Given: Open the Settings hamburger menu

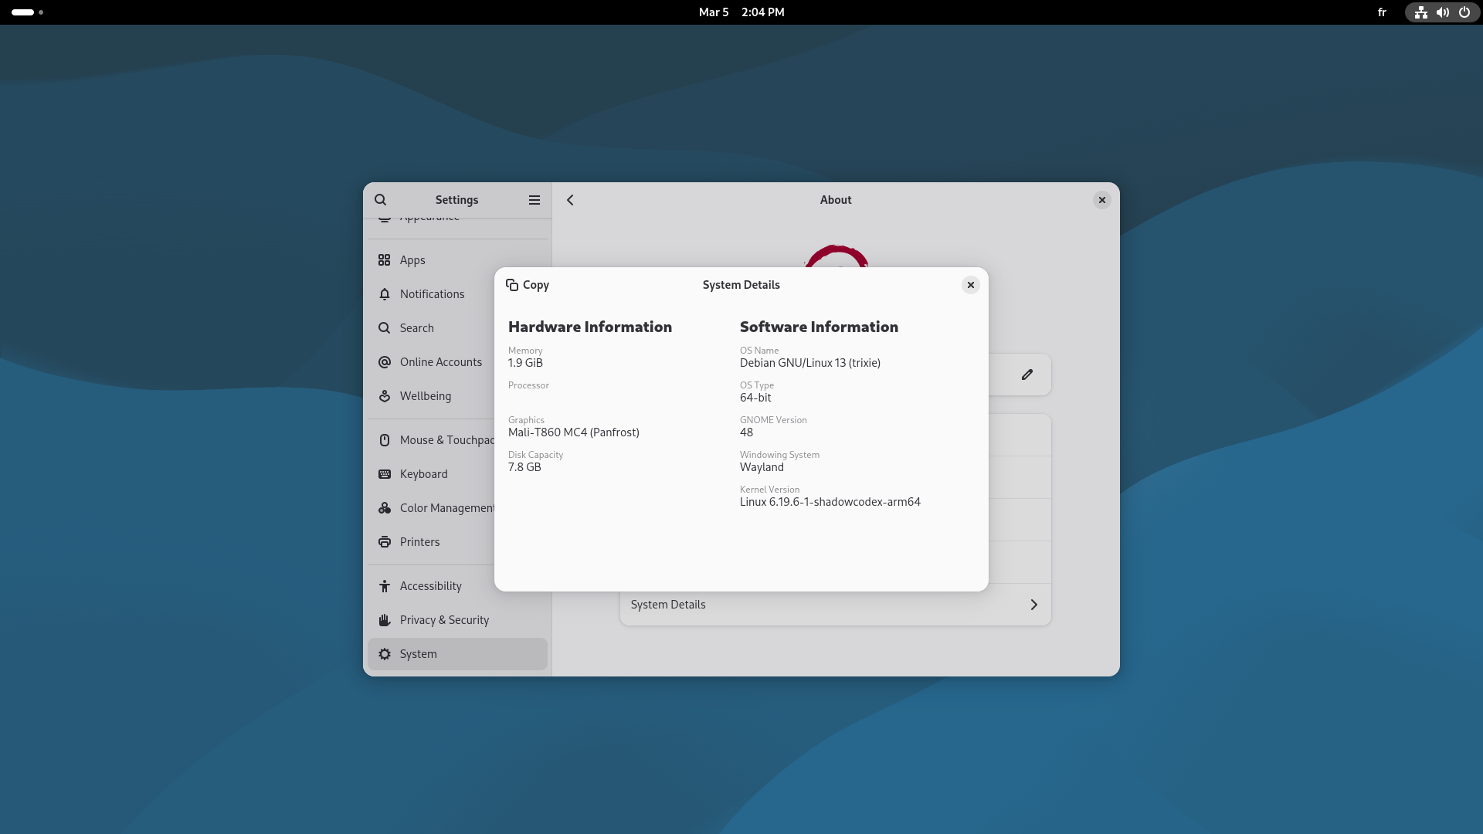Looking at the screenshot, I should 534,200.
